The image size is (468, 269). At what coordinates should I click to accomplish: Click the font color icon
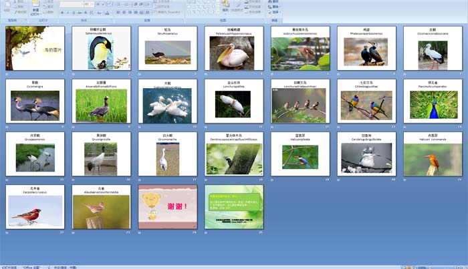[107, 12]
